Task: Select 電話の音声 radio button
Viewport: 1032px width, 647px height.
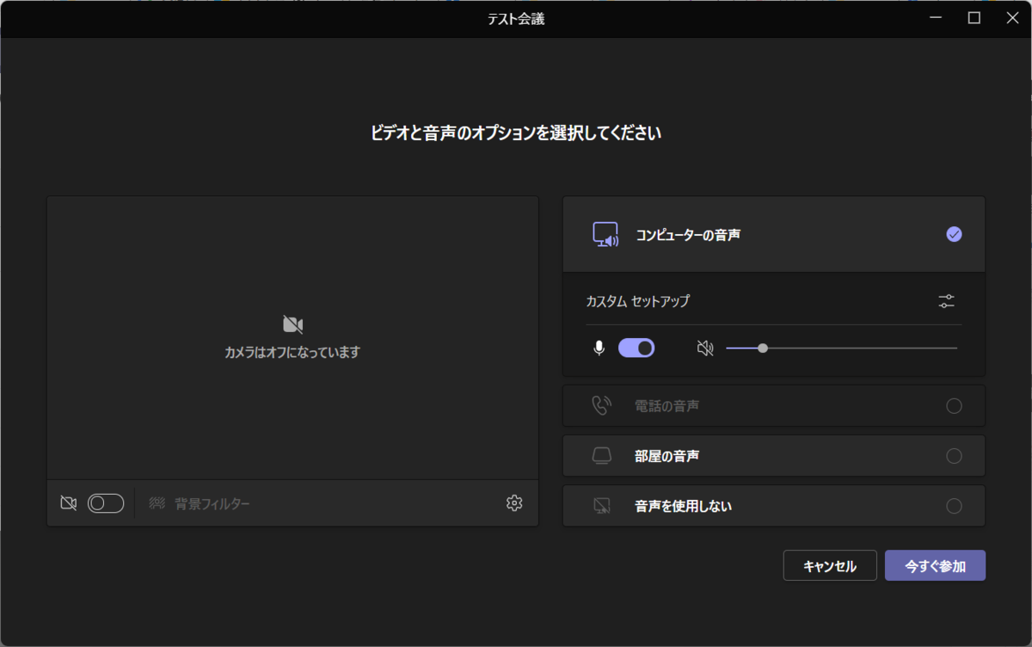Action: point(954,406)
